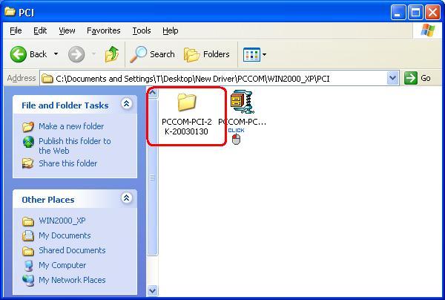Maximize the PCI window
445x300 pixels.
(x=415, y=12)
